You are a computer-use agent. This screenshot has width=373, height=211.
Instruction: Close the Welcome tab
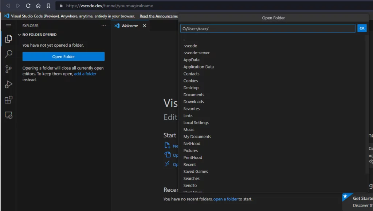[144, 26]
